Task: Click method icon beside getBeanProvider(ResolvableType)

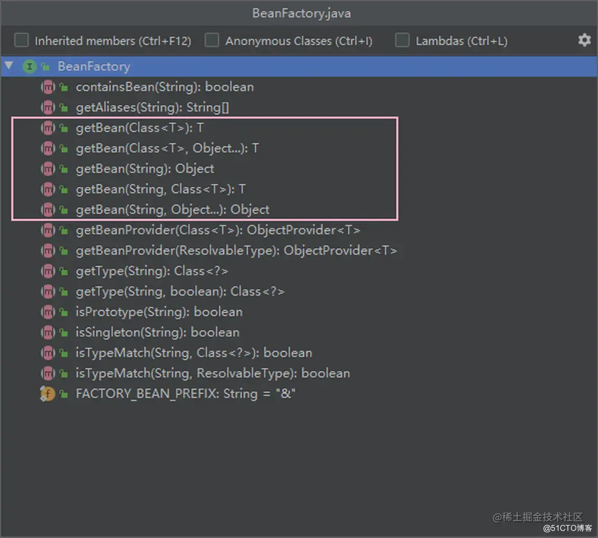Action: click(x=48, y=251)
